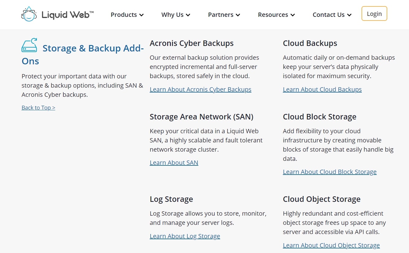Click the "Keep your critical data" description
The height and width of the screenshot is (253, 409).
[x=206, y=140]
